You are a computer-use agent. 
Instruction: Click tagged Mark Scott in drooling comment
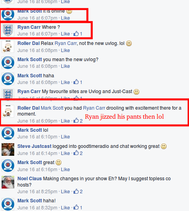click(52, 108)
